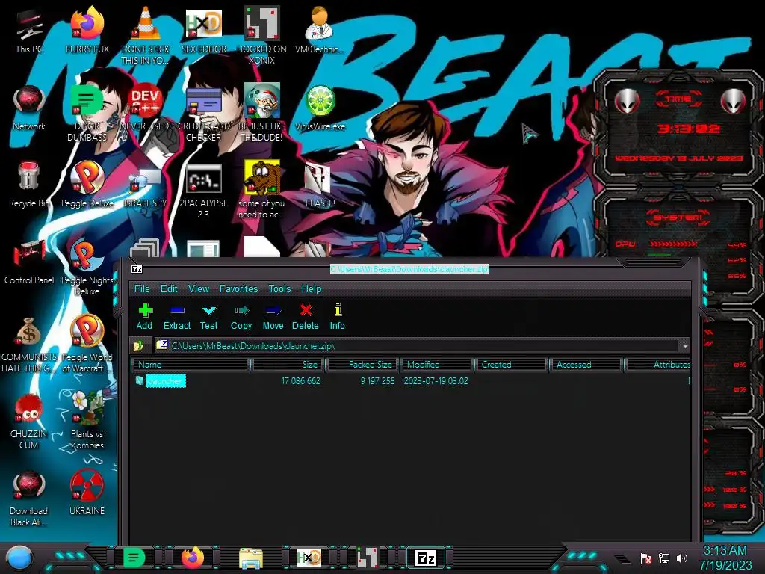Sort by the Created column header
Viewport: 765px width, 574px height.
511,365
